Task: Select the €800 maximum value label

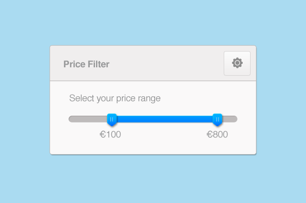Action: pyautogui.click(x=217, y=134)
